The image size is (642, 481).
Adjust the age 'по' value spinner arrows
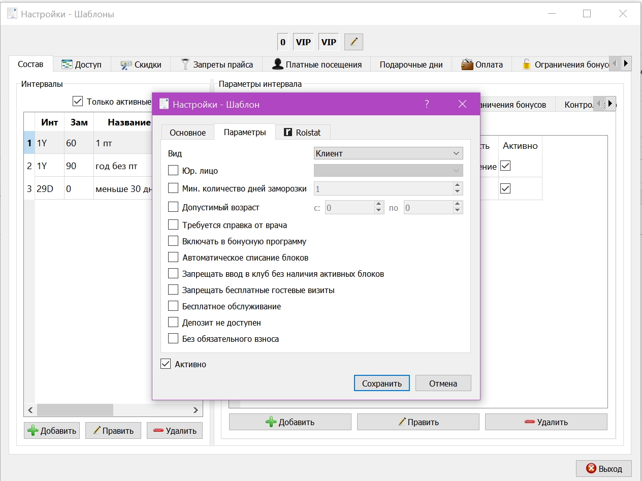point(458,207)
